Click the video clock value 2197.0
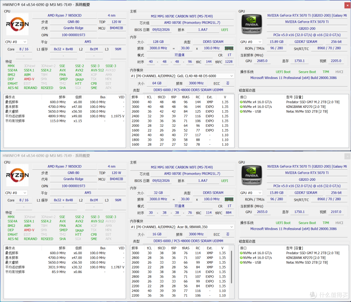This screenshot has width=351, height=302. coord(336,212)
